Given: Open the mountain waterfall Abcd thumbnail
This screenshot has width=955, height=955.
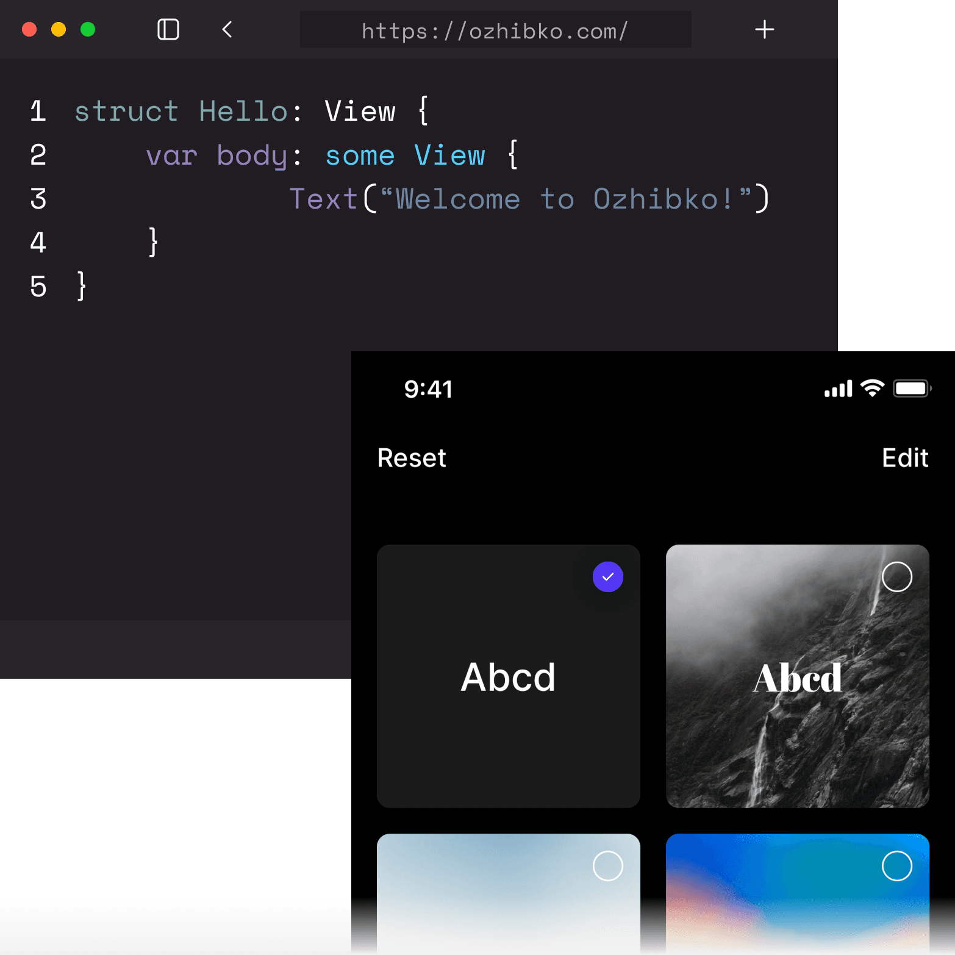Looking at the screenshot, I should click(x=798, y=676).
